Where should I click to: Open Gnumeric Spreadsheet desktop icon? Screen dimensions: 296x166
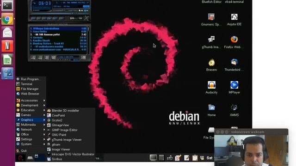tap(211, 20)
